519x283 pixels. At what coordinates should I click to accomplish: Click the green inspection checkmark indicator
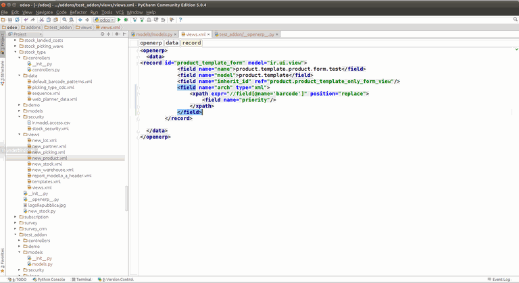point(516,49)
